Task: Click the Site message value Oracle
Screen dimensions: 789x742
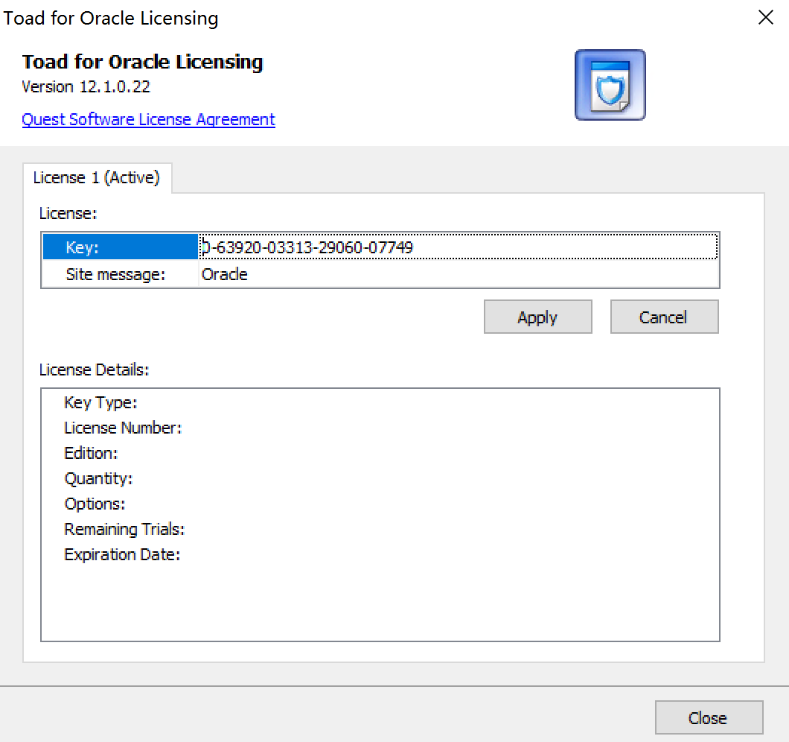Action: pos(225,274)
